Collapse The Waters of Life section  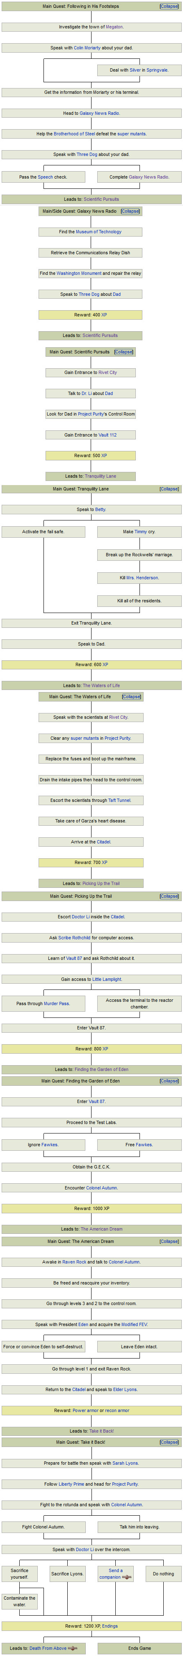(x=132, y=696)
